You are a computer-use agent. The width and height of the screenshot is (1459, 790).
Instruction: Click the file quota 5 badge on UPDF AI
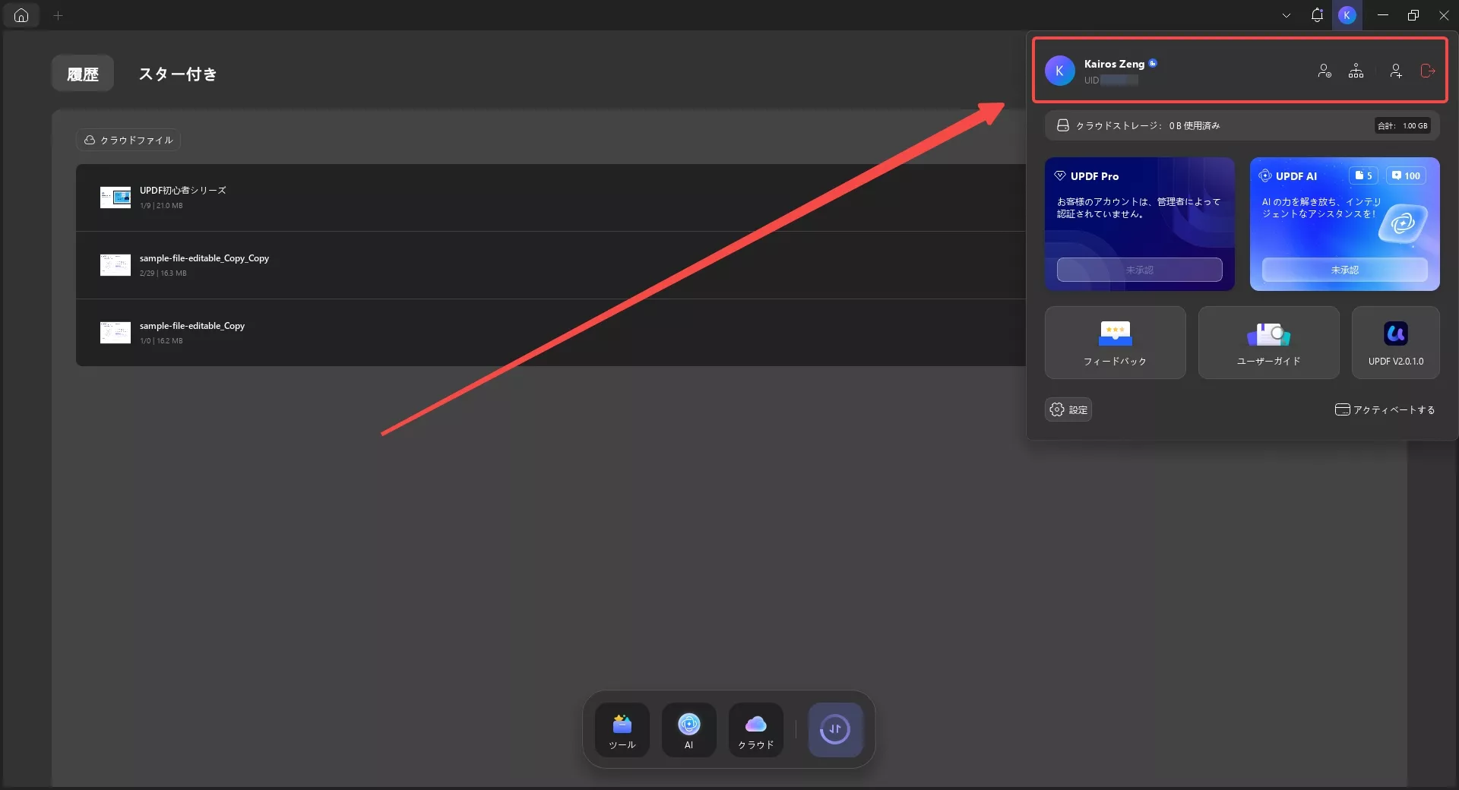(1364, 175)
